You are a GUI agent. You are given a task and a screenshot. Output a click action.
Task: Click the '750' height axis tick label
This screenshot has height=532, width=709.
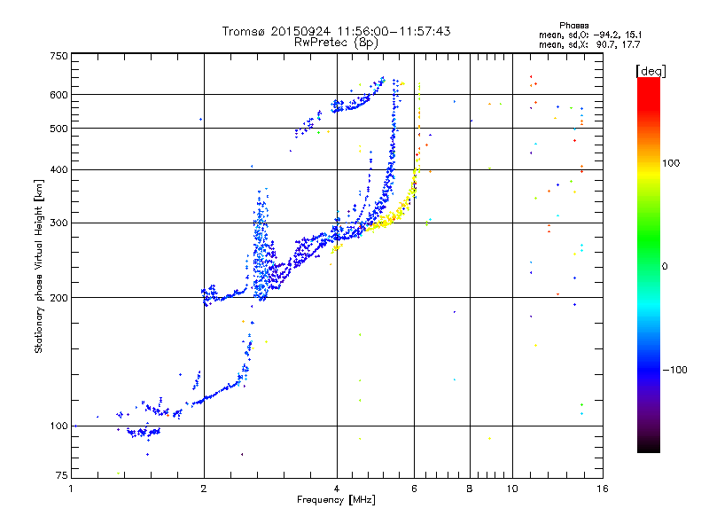58,56
